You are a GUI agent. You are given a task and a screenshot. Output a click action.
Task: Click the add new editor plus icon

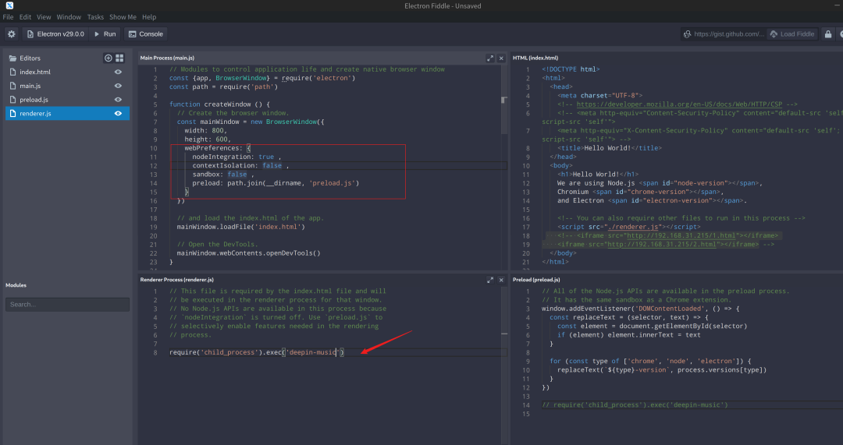[x=108, y=58]
